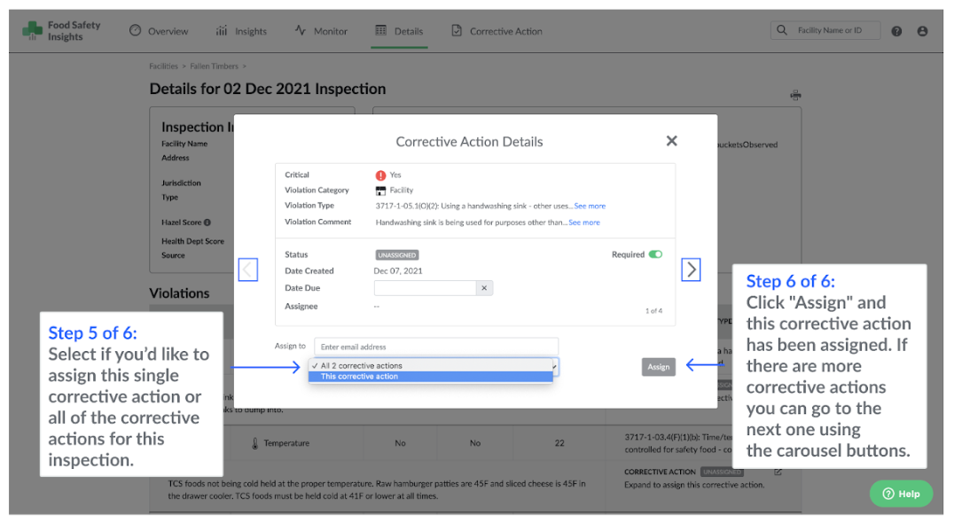
Task: Go to previous corrective action with left arrow
Action: (x=248, y=269)
